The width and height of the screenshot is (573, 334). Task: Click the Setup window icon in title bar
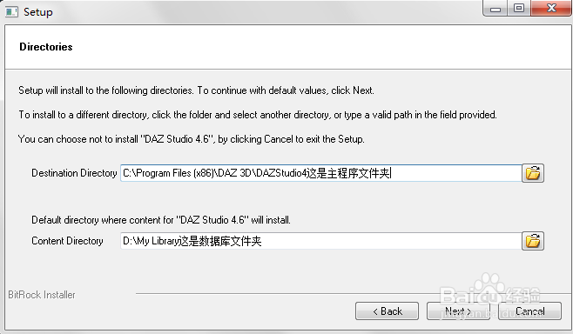point(11,11)
